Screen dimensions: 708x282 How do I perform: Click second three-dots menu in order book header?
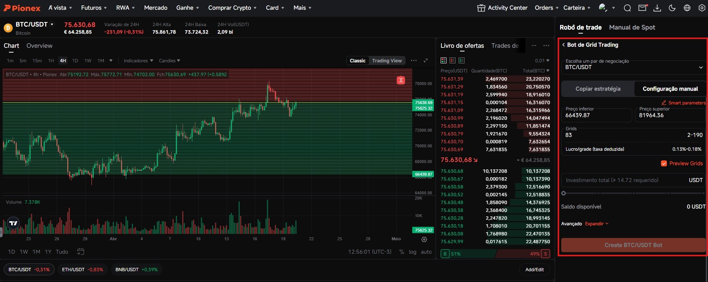tap(546, 46)
